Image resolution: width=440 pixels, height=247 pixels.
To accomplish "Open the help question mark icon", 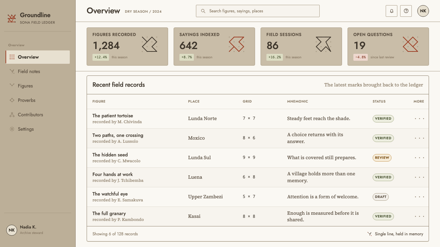I will point(406,11).
